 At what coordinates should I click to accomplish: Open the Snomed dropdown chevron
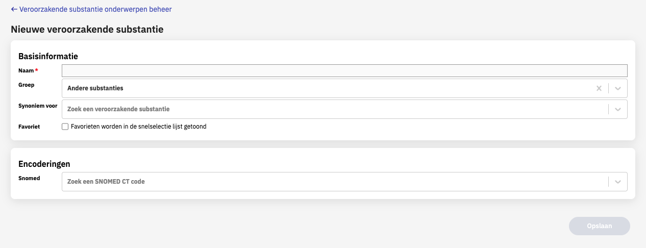[x=618, y=182]
